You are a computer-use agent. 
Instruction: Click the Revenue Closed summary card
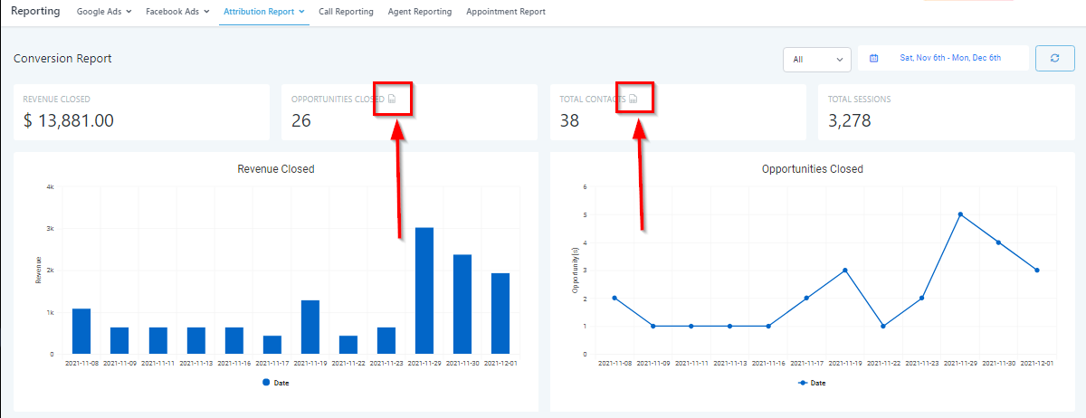point(141,112)
